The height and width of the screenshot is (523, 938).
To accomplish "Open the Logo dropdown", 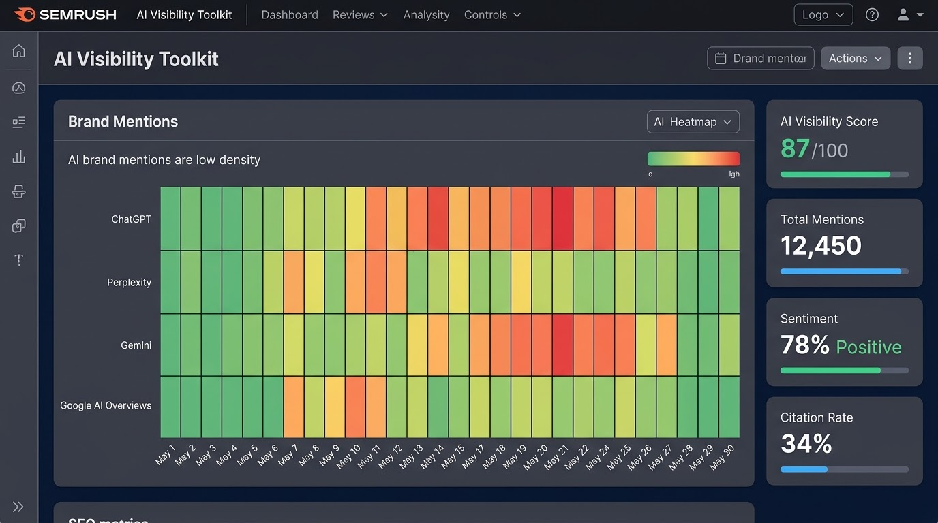I will point(823,14).
